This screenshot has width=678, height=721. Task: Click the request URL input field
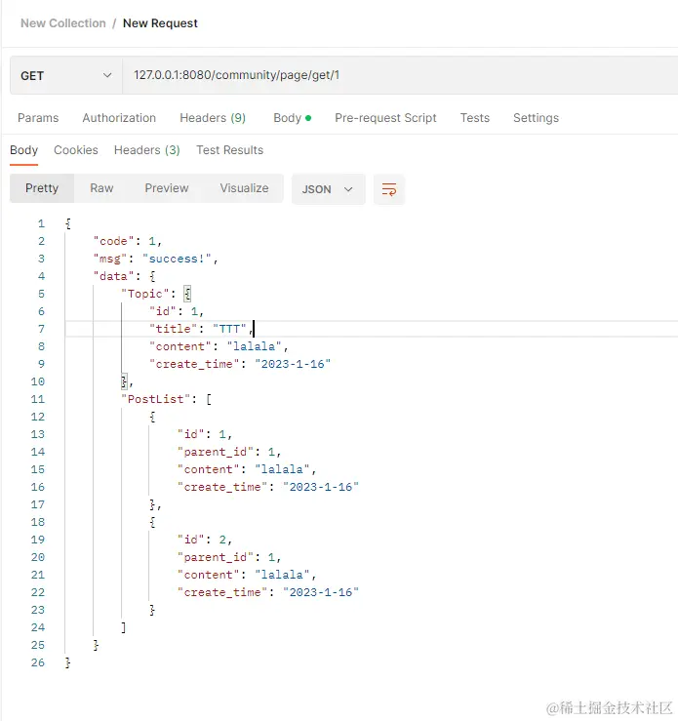[x=400, y=75]
